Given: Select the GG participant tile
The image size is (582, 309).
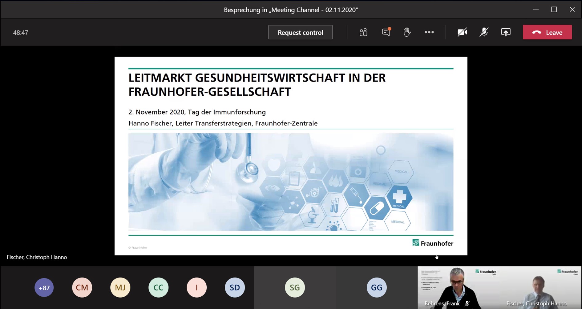Looking at the screenshot, I should (x=377, y=287).
